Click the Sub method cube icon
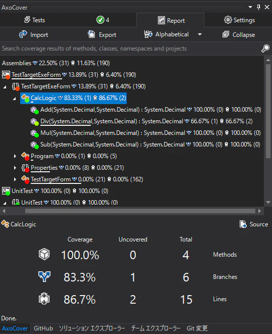Viewport: 272px width, 334px height. coord(35,145)
